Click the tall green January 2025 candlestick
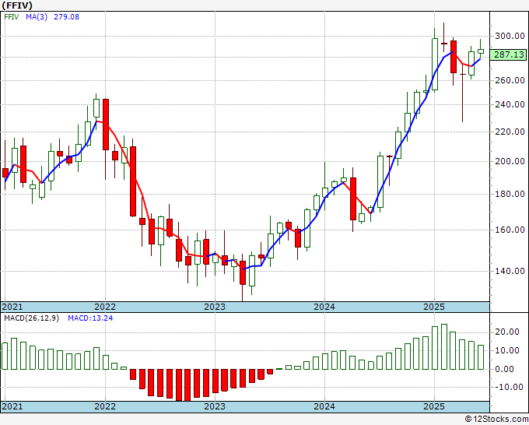 click(435, 64)
